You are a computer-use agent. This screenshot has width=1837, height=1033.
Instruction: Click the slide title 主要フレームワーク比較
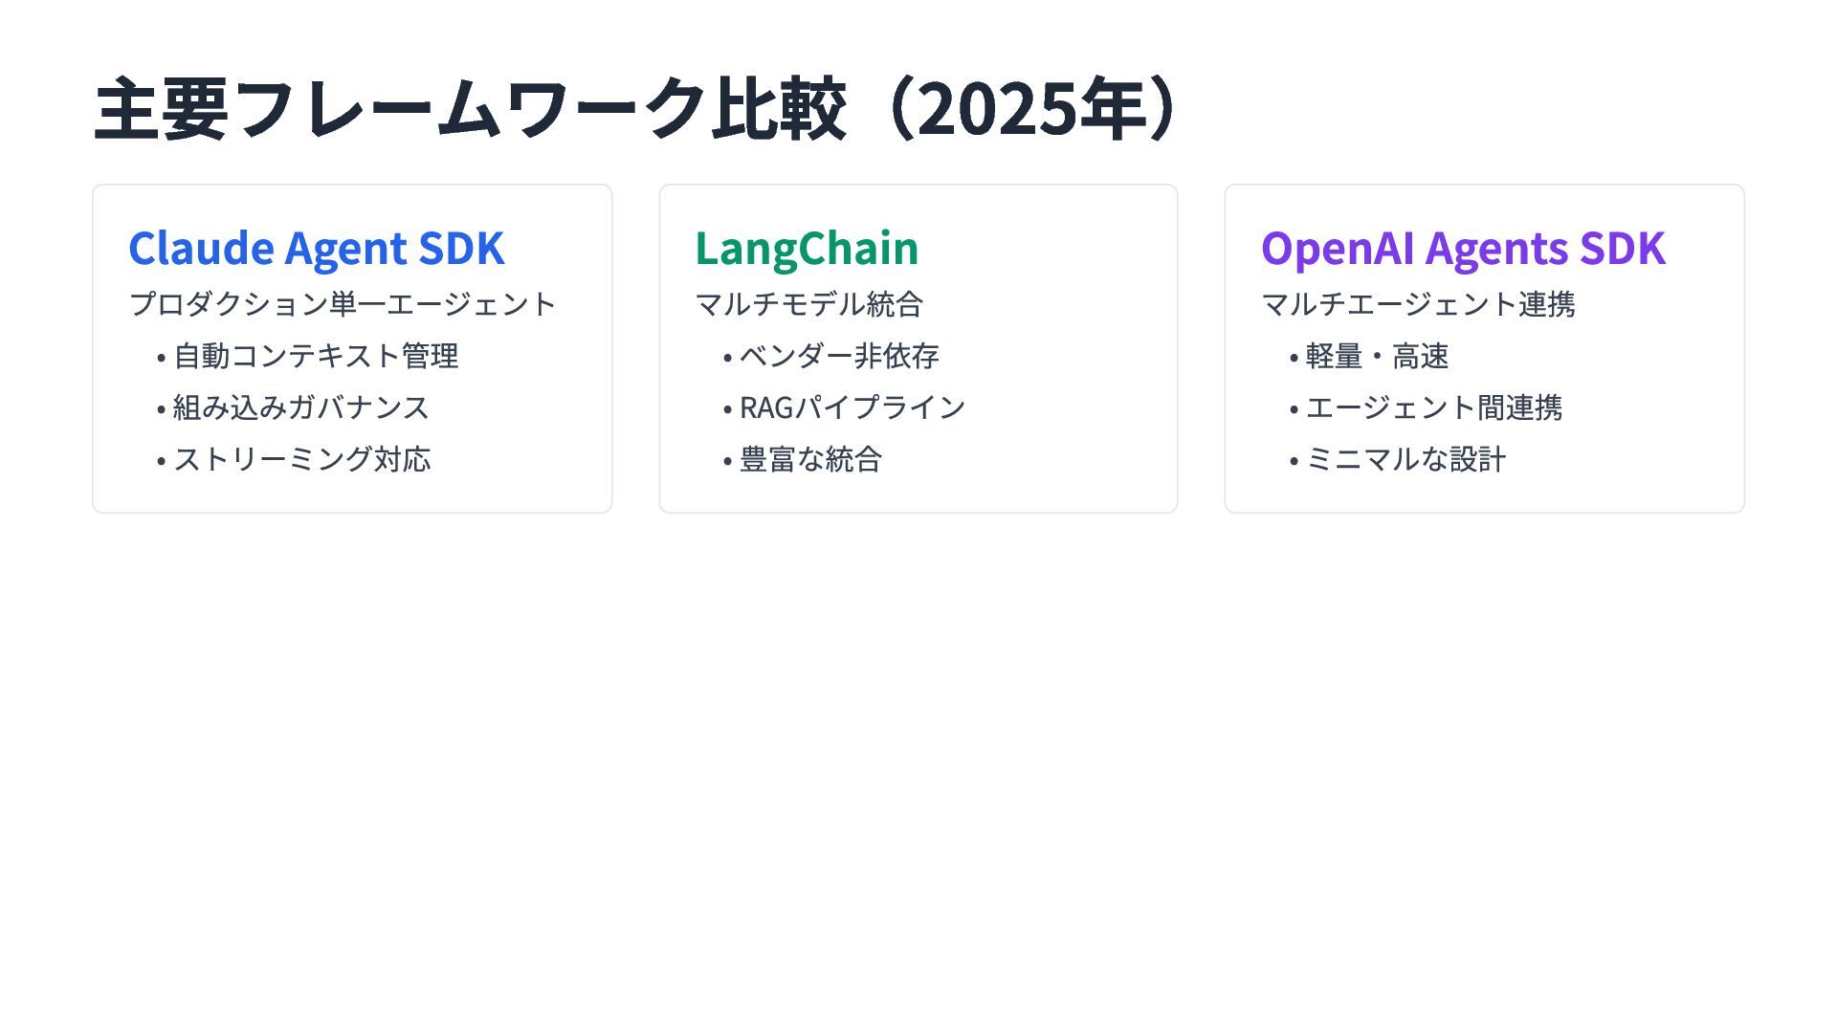click(x=469, y=108)
